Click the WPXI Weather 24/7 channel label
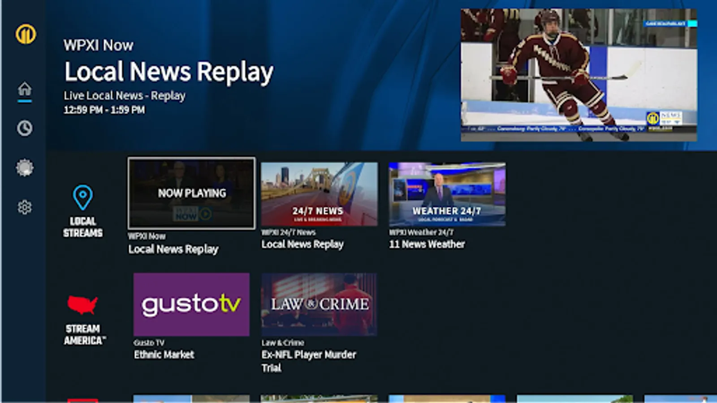 [421, 232]
